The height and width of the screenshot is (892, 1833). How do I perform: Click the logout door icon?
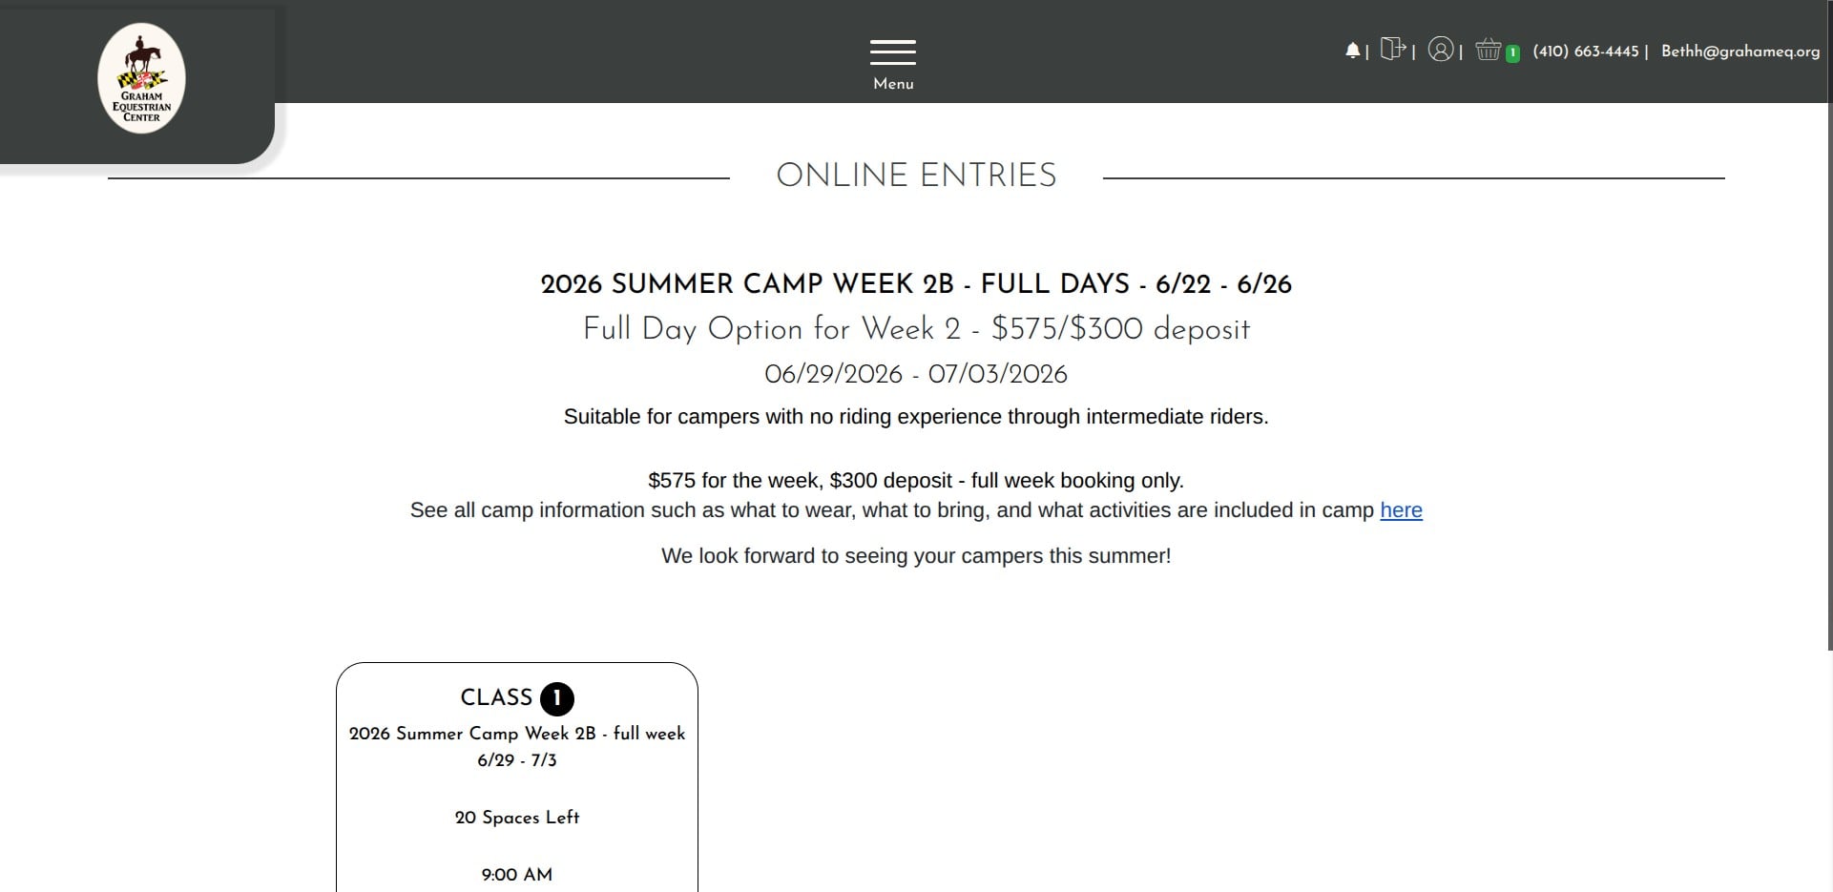[1392, 49]
